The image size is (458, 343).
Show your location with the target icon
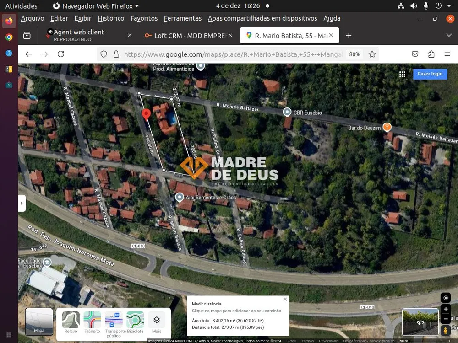(x=446, y=298)
